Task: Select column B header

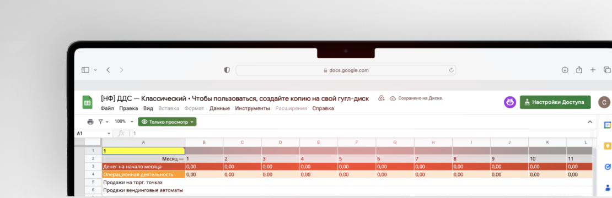Action: click(204, 142)
